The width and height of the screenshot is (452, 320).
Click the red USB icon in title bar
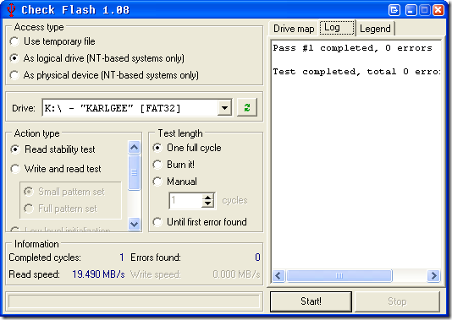pos(11,10)
